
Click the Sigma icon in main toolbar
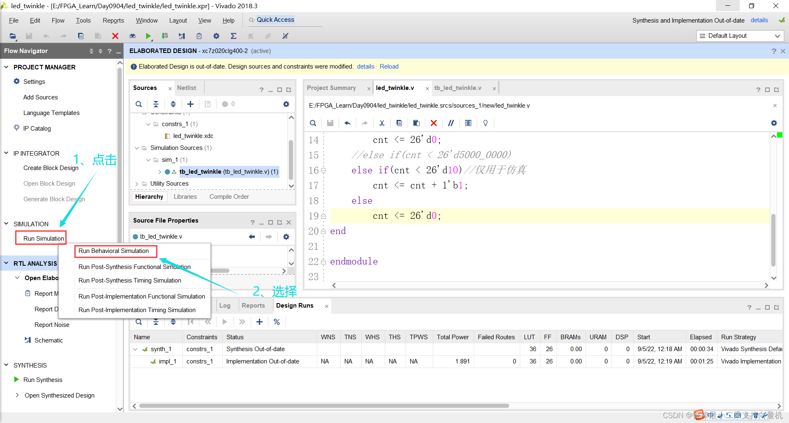233,36
